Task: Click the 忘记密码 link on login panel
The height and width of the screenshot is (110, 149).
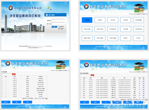Action: (61, 26)
